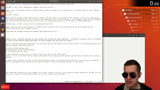
Task: Toggle the view icon in the rear window
Action: pos(133,35)
